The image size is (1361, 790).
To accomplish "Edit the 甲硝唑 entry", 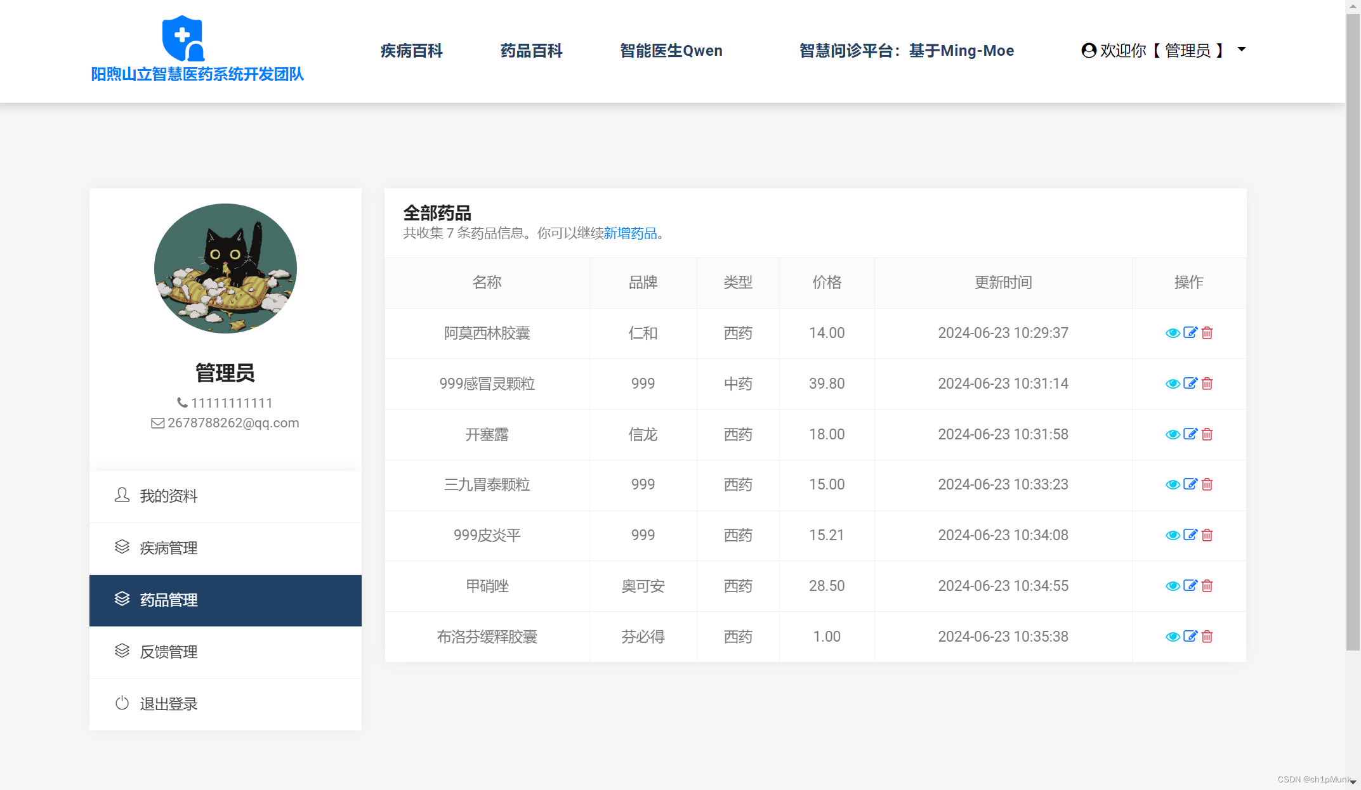I will (x=1190, y=586).
